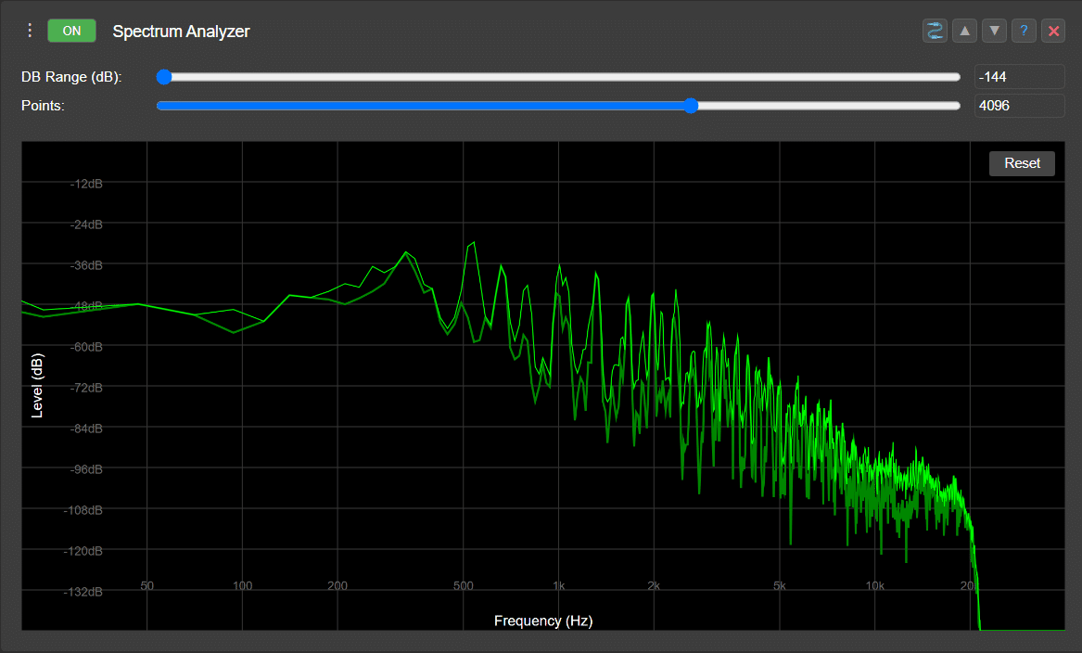Open the help question mark

tap(1024, 31)
